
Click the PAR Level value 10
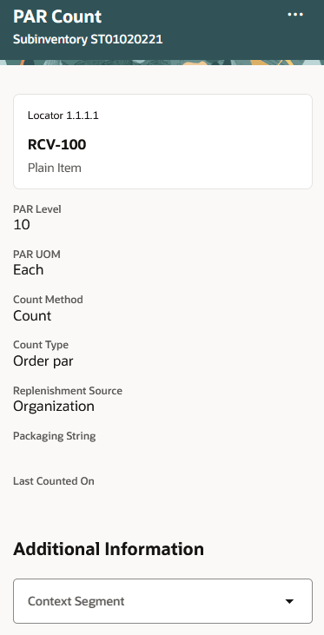tap(22, 224)
